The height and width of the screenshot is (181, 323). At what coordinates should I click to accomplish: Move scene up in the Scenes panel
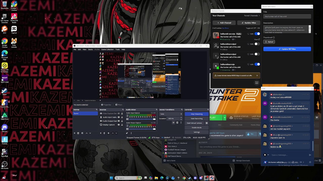[87, 133]
